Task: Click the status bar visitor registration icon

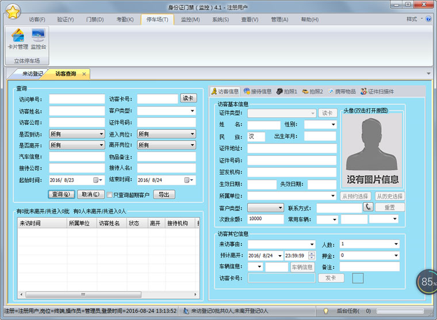Action: click(186, 311)
